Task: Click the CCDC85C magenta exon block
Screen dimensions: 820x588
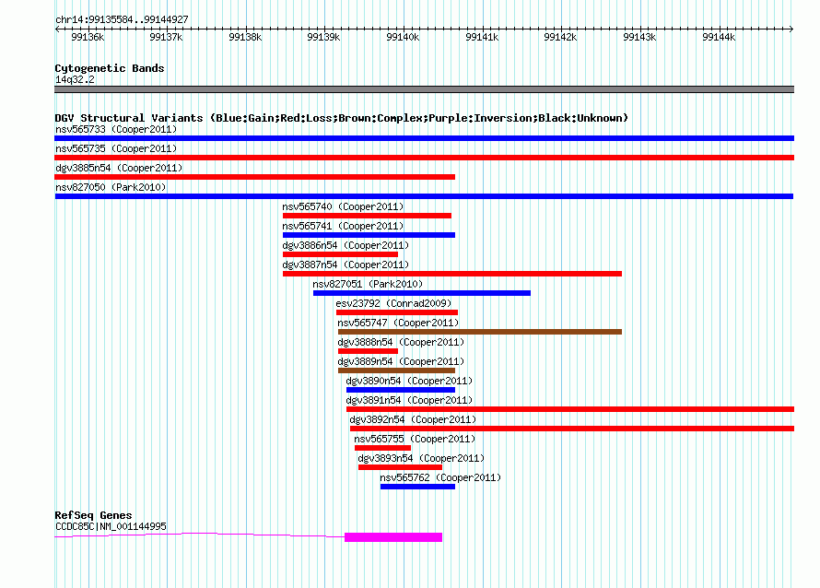Action: click(x=393, y=537)
